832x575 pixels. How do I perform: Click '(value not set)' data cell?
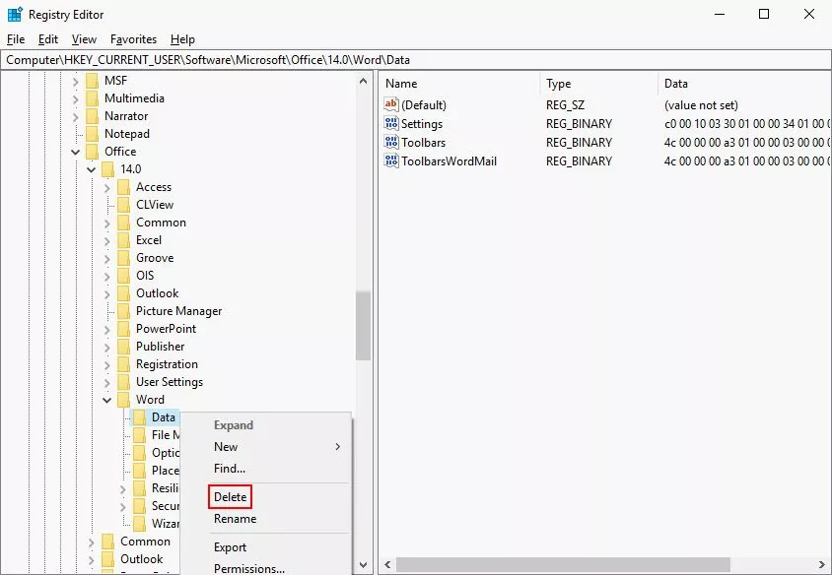(x=701, y=105)
